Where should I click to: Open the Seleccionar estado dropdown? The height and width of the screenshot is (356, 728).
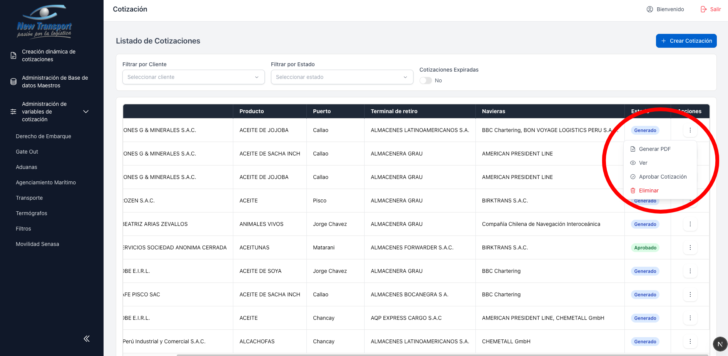pos(342,77)
